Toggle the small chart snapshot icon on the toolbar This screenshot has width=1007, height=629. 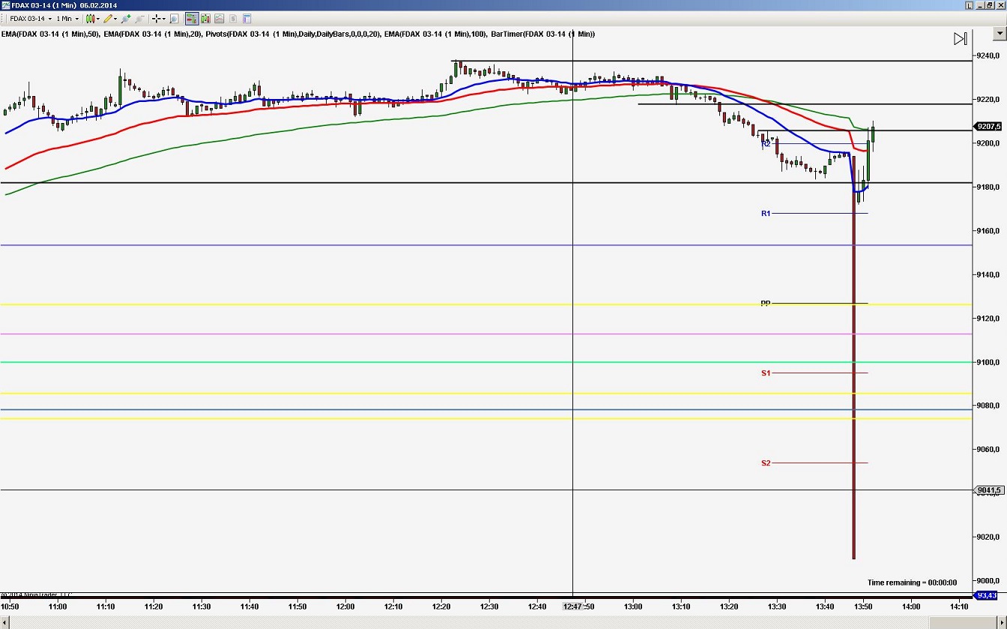tap(219, 18)
